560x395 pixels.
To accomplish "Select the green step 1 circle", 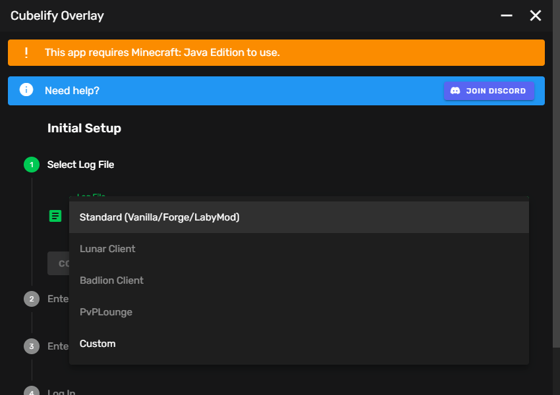I will click(32, 165).
